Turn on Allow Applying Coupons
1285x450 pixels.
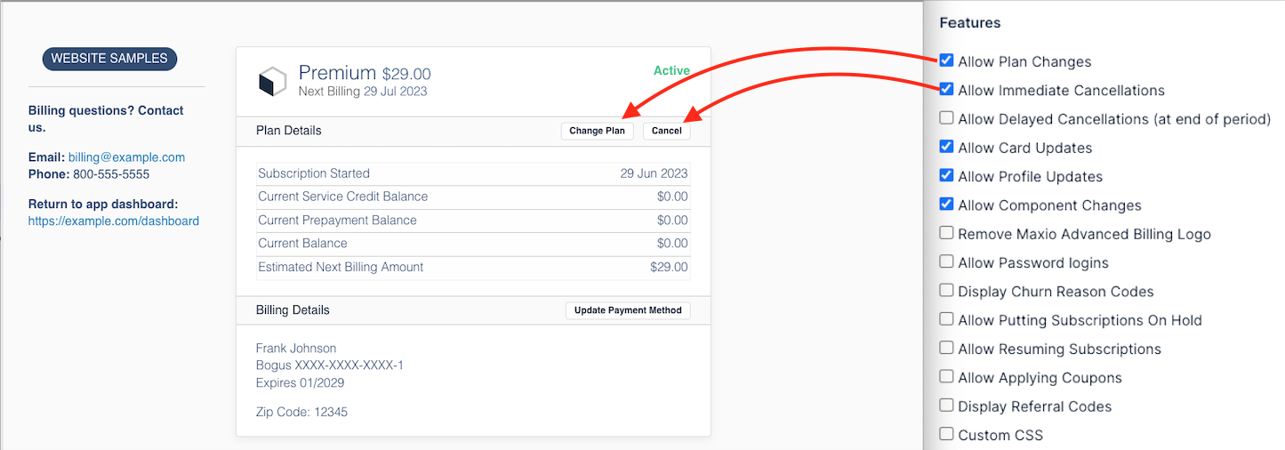pos(947,376)
